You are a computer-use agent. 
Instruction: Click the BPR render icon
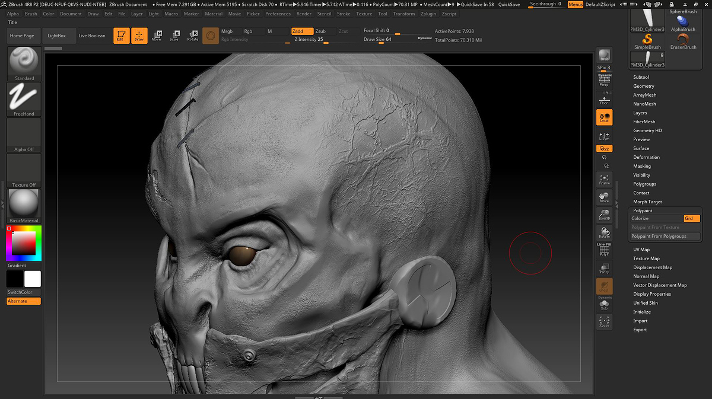(x=604, y=56)
